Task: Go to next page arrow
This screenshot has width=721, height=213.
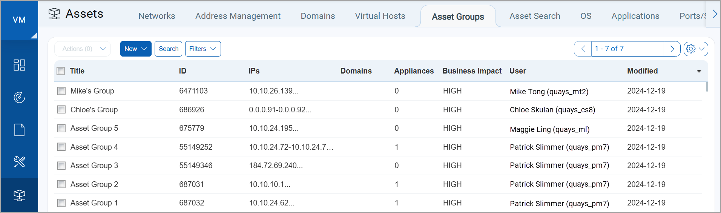Action: pos(672,49)
